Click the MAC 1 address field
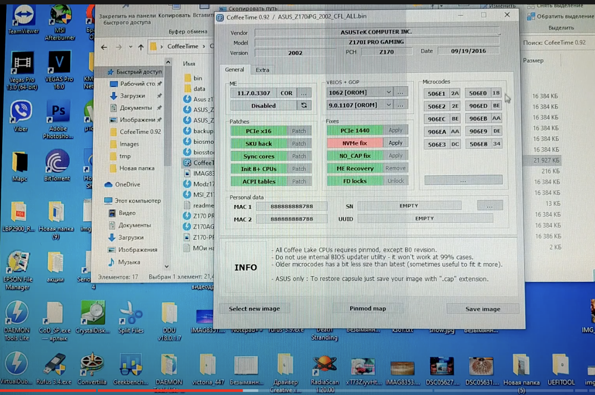Screen dimensions: 595x395 [x=292, y=207]
